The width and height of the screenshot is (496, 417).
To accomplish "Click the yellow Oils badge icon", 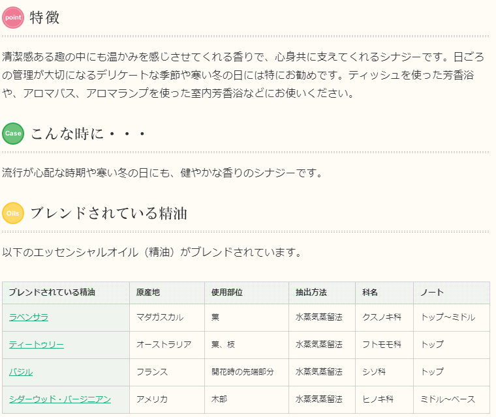I will click(13, 213).
